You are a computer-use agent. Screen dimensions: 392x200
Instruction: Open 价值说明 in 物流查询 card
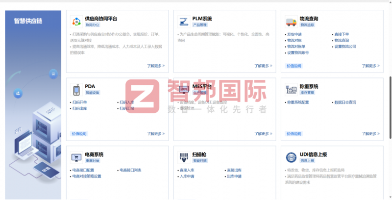click(294, 66)
